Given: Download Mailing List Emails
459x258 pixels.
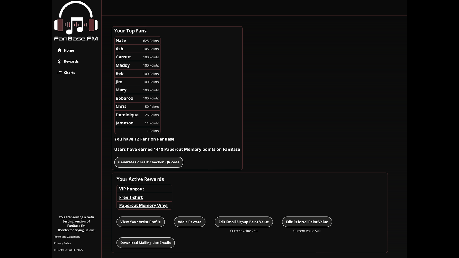Looking at the screenshot, I should point(145,243).
